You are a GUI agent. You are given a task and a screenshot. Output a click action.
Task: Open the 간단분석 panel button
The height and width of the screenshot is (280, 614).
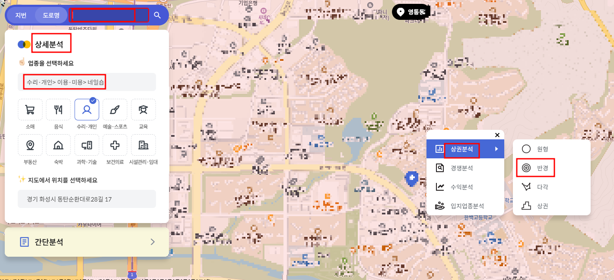(x=87, y=242)
